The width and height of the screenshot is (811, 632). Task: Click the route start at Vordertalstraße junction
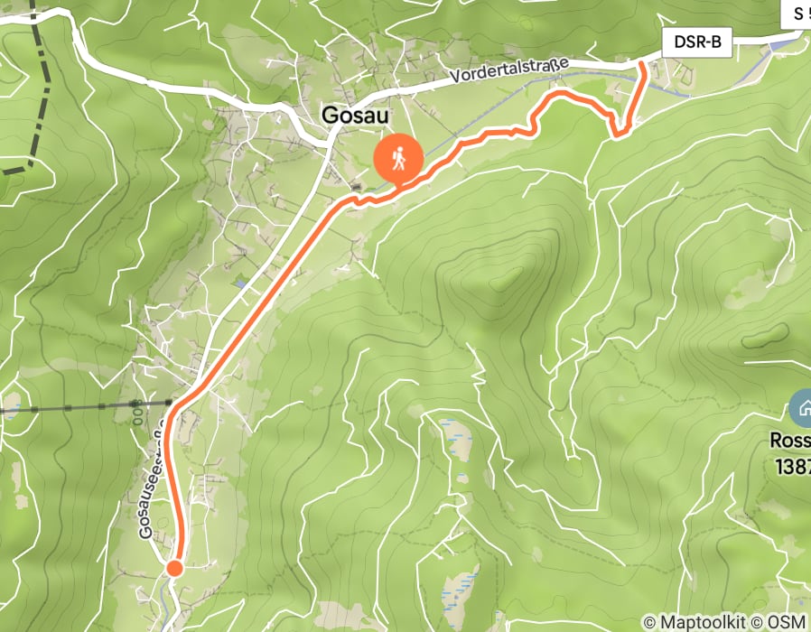click(x=643, y=65)
